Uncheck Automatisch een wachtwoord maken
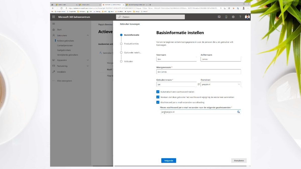The width and height of the screenshot is (301, 169). tap(158, 92)
